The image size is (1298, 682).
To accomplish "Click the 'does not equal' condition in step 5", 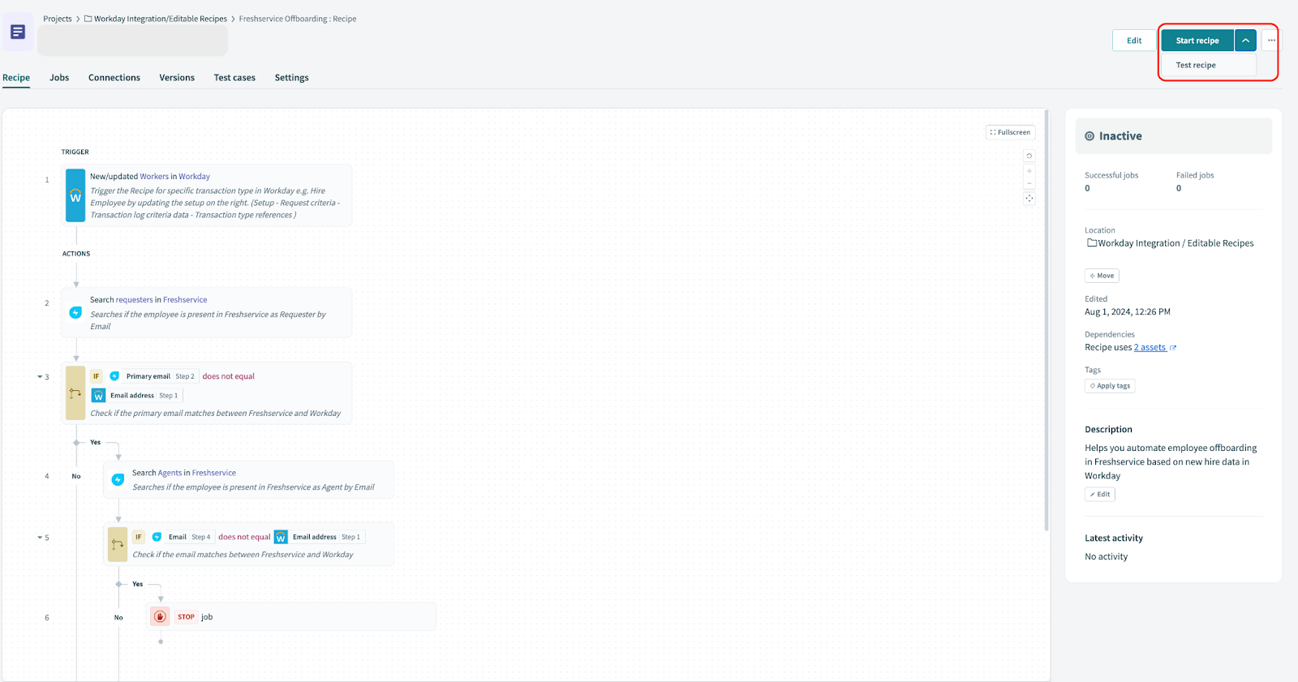I will [x=244, y=537].
